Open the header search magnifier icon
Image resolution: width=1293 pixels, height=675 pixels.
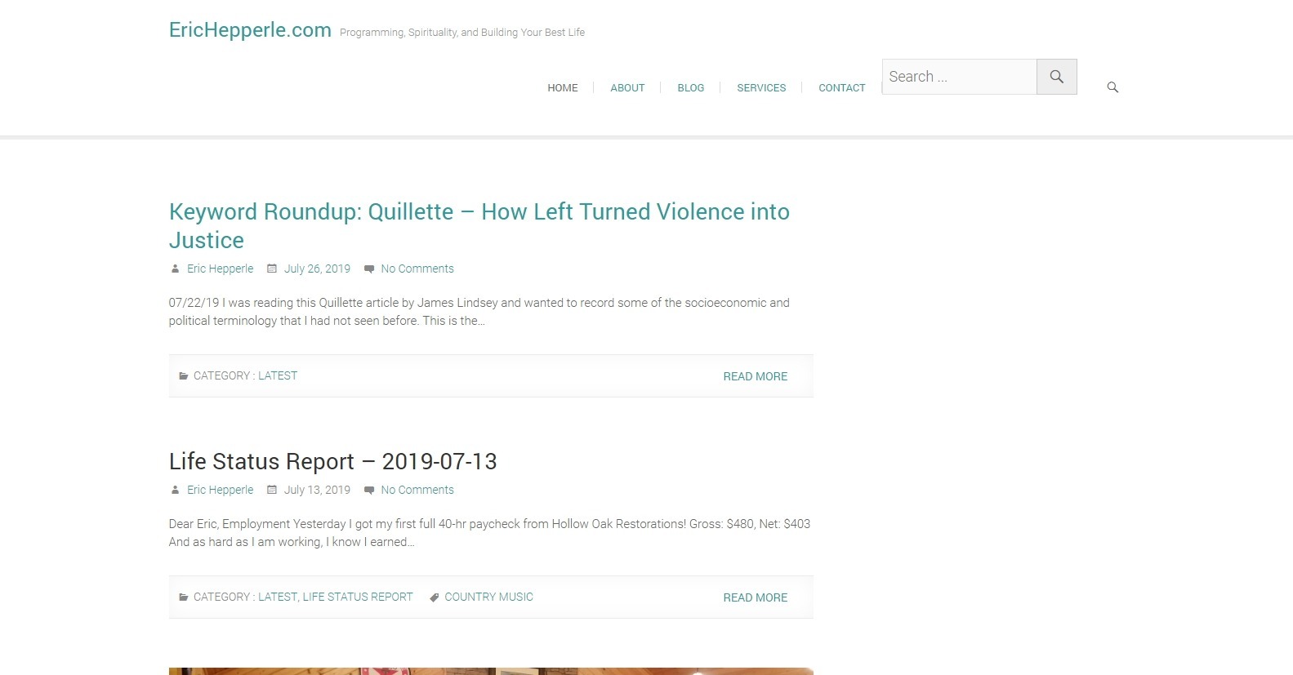click(1112, 87)
